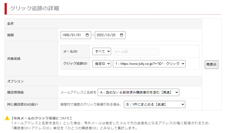Click the '購読者情報' row label
The image size is (233, 133).
click(x=15, y=93)
